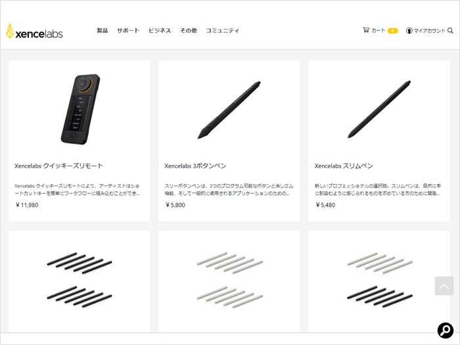
Task: Click the slim pen product image
Action: point(379,109)
